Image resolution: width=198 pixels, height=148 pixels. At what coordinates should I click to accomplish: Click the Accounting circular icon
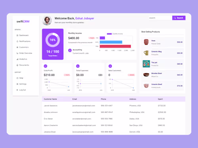[70, 50]
